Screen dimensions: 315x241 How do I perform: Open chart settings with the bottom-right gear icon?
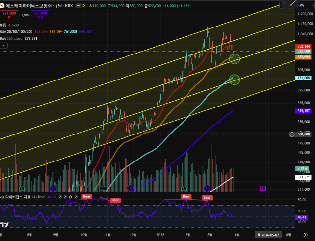click(305, 235)
